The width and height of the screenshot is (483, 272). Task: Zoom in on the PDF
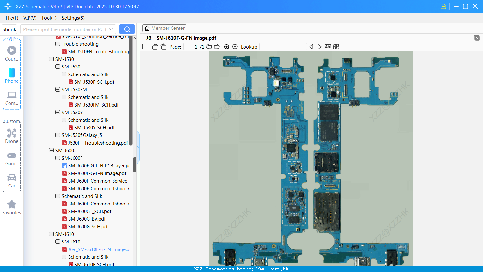[x=227, y=47]
